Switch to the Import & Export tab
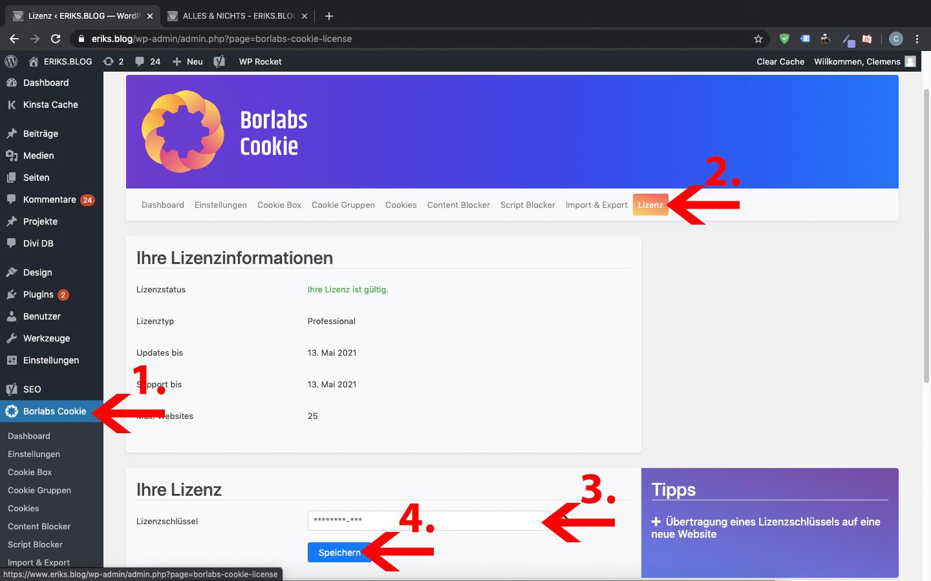931x581 pixels. pos(596,205)
